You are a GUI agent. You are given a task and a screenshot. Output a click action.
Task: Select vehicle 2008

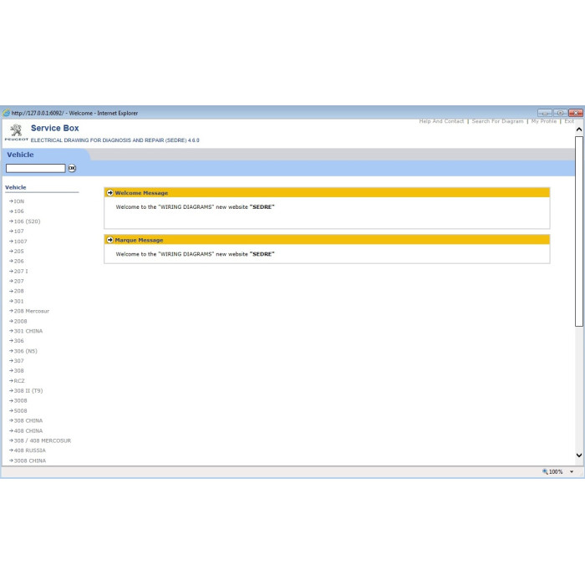coord(21,321)
